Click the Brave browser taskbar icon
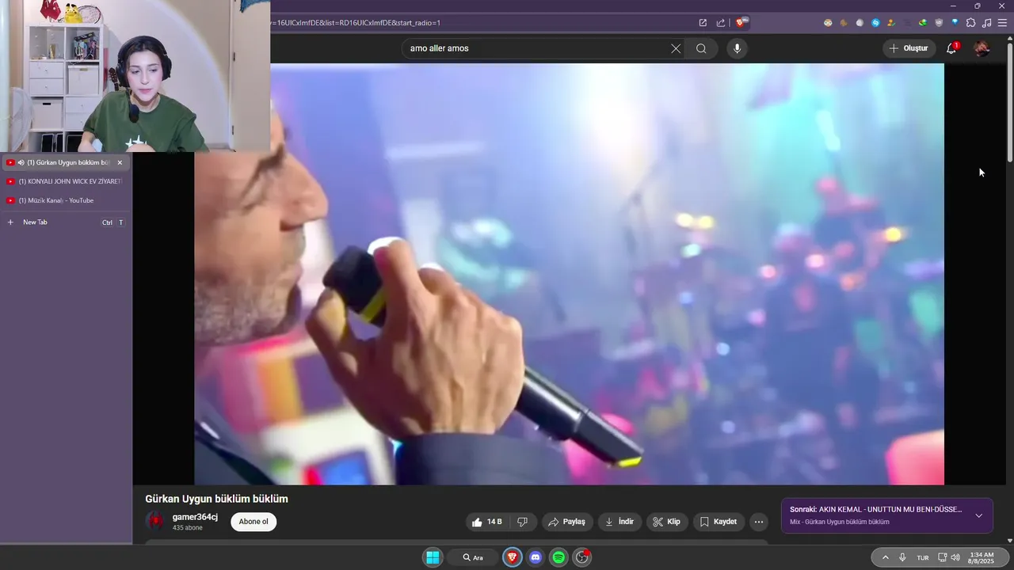 512,557
